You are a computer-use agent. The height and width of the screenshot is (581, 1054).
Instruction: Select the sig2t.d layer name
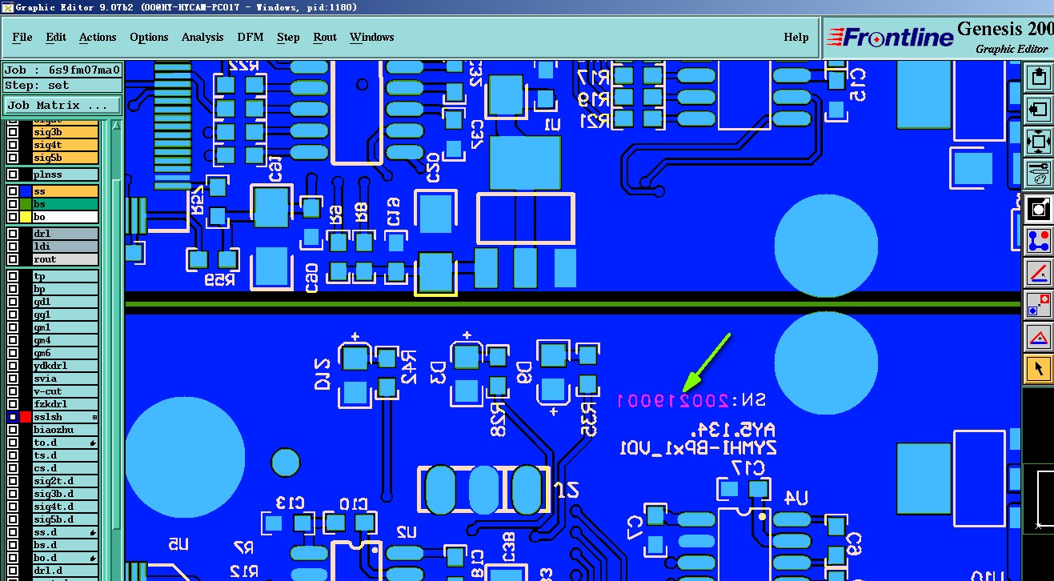point(66,481)
